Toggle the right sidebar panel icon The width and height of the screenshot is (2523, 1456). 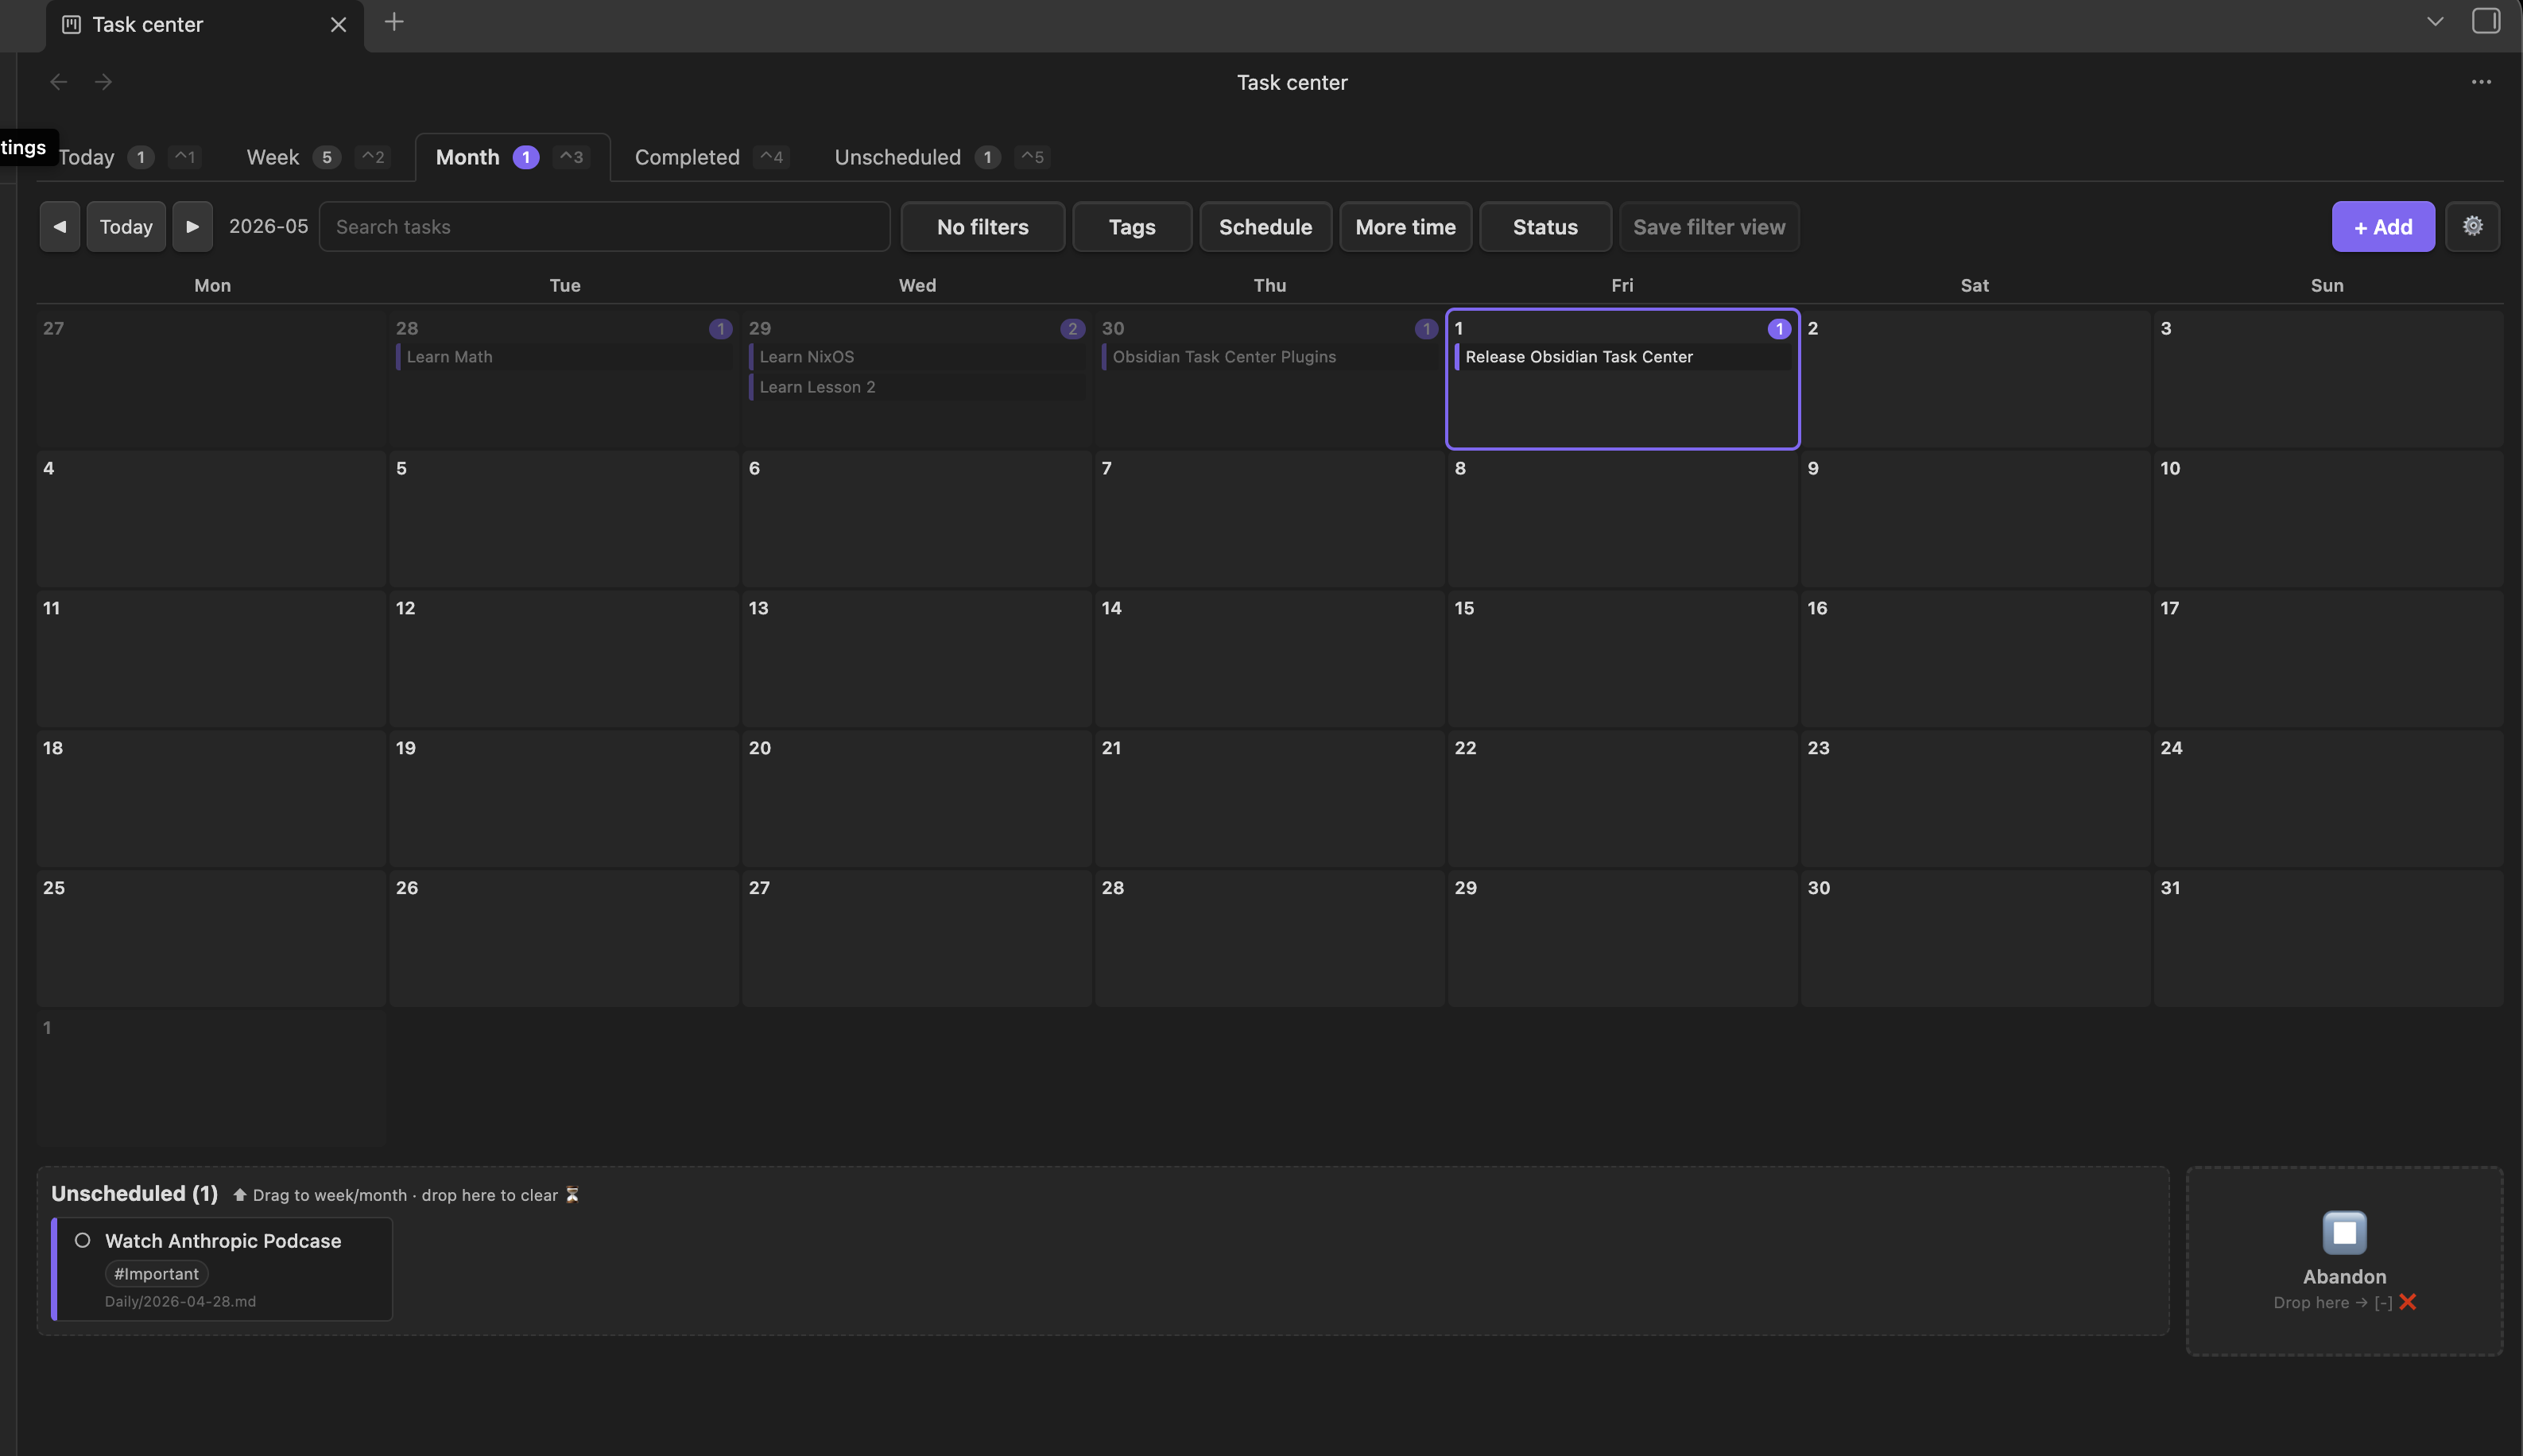tap(2486, 21)
